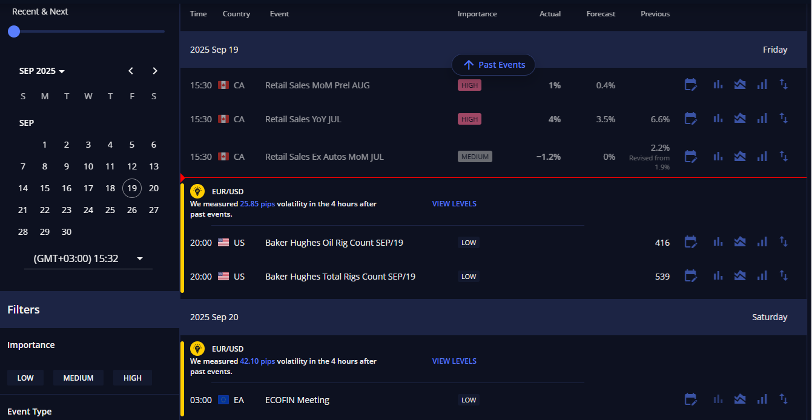Click the Event column header
Image resolution: width=812 pixels, height=420 pixels.
coord(279,14)
